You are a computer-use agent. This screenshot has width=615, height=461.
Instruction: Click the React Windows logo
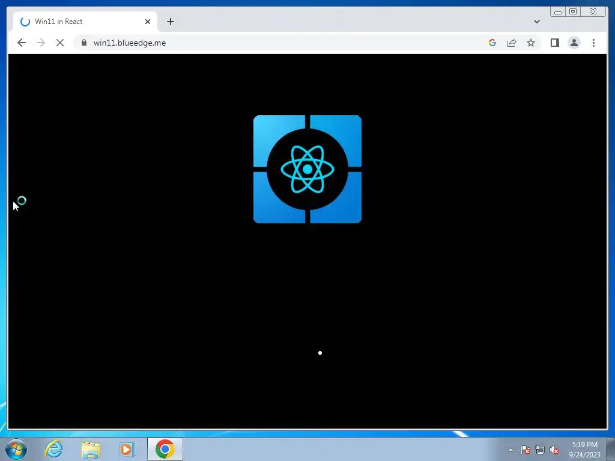[x=307, y=169]
